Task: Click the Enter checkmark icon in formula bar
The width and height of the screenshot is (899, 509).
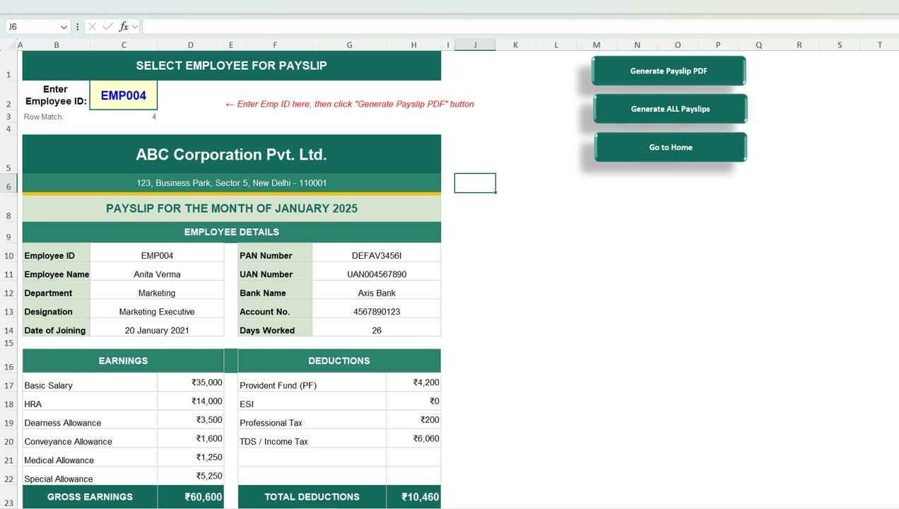Action: point(107,27)
